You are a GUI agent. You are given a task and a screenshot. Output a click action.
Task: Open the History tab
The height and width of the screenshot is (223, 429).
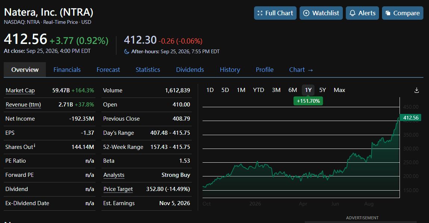(230, 70)
